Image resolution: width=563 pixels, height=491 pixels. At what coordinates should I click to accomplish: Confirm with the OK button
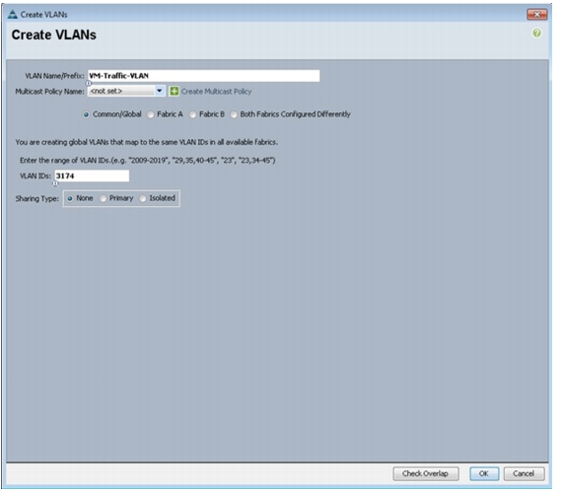[484, 474]
